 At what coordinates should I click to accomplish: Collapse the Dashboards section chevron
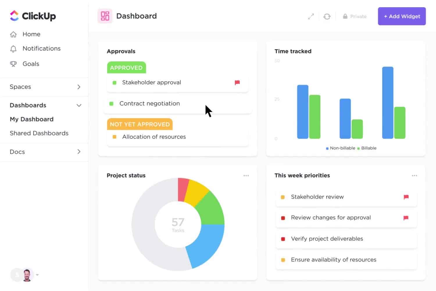coord(79,105)
